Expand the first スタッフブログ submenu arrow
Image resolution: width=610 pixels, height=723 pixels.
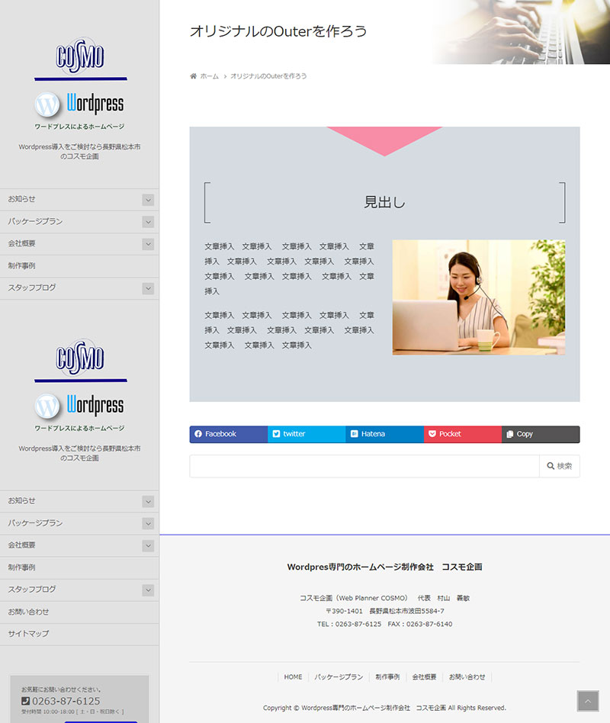[x=148, y=288]
